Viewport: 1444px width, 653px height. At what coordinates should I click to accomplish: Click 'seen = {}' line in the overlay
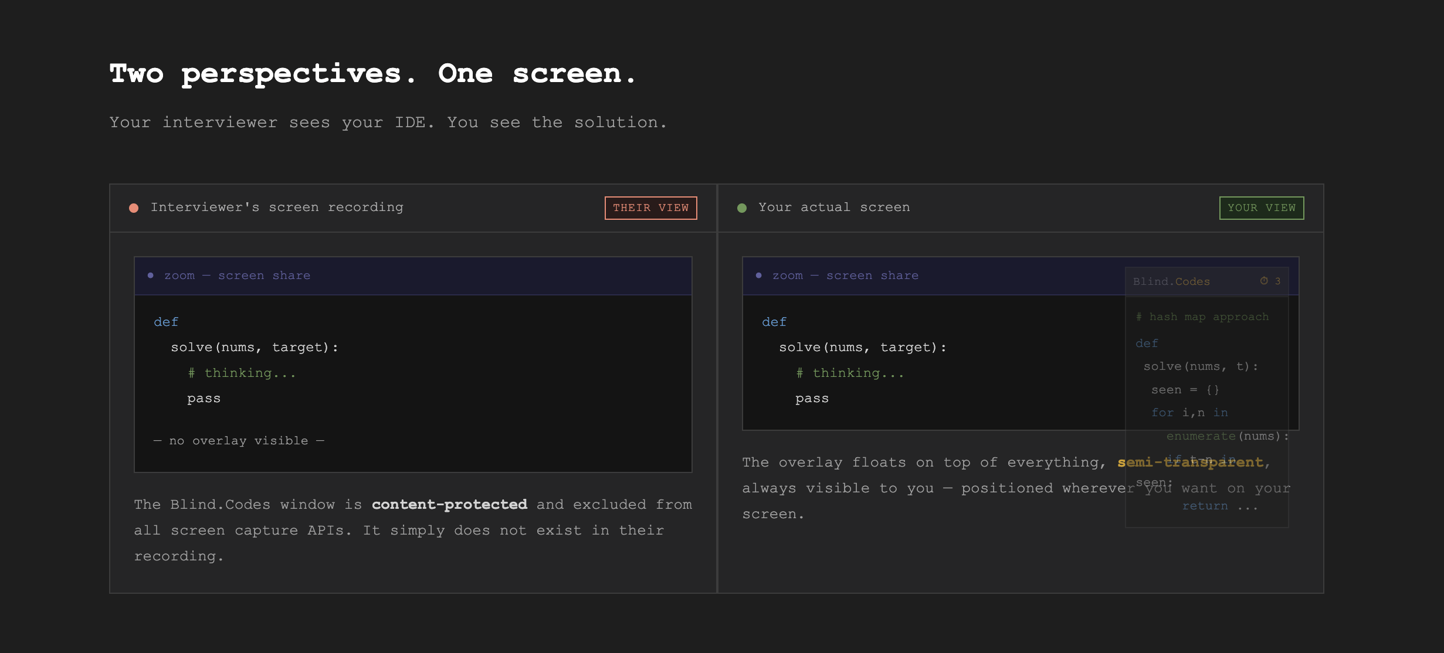(x=1185, y=390)
